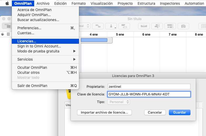The image size is (206, 136).
Task: Open the assign resource toolbar dropdown
Action: pos(111,26)
